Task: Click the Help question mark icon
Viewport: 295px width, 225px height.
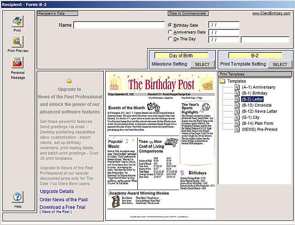Action: [17, 197]
